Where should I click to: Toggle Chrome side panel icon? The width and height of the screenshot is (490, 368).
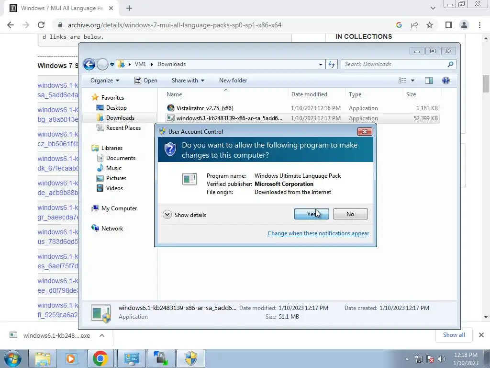[449, 25]
